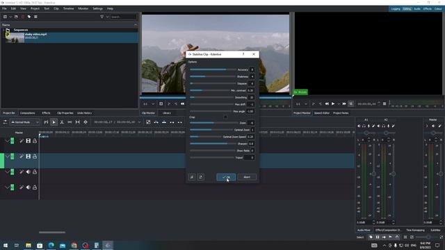445x250 pixels.
Task: Solo the A1 channel headphones icon
Action: click(364, 126)
